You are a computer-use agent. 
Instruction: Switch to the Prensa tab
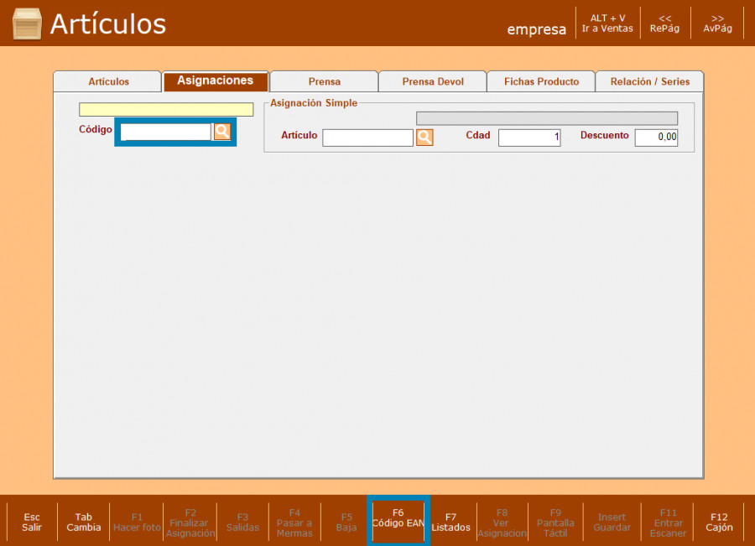(324, 81)
